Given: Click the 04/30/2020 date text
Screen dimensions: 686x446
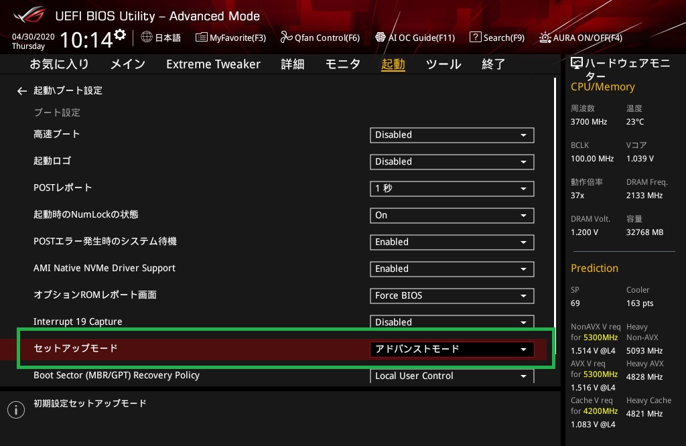Looking at the screenshot, I should pos(33,37).
